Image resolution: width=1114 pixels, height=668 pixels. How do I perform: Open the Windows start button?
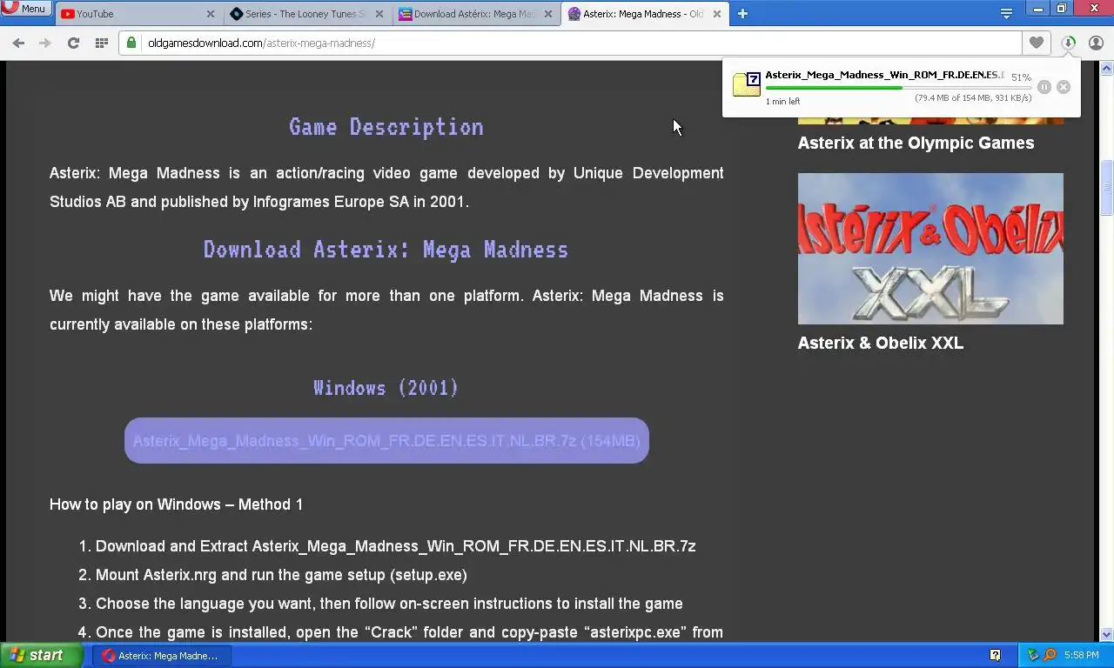pyautogui.click(x=42, y=655)
